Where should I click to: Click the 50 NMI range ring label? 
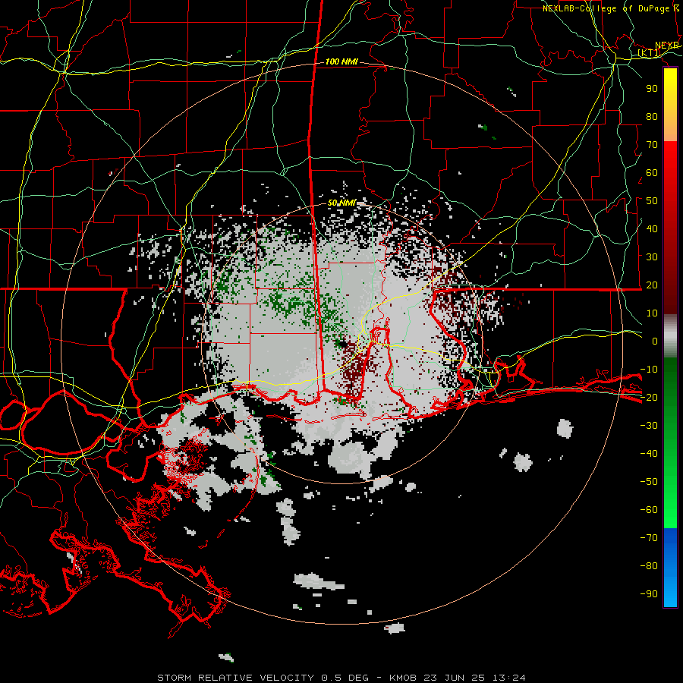(341, 203)
